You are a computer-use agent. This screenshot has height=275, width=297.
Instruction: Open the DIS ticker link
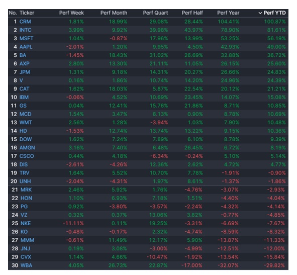(x=24, y=164)
